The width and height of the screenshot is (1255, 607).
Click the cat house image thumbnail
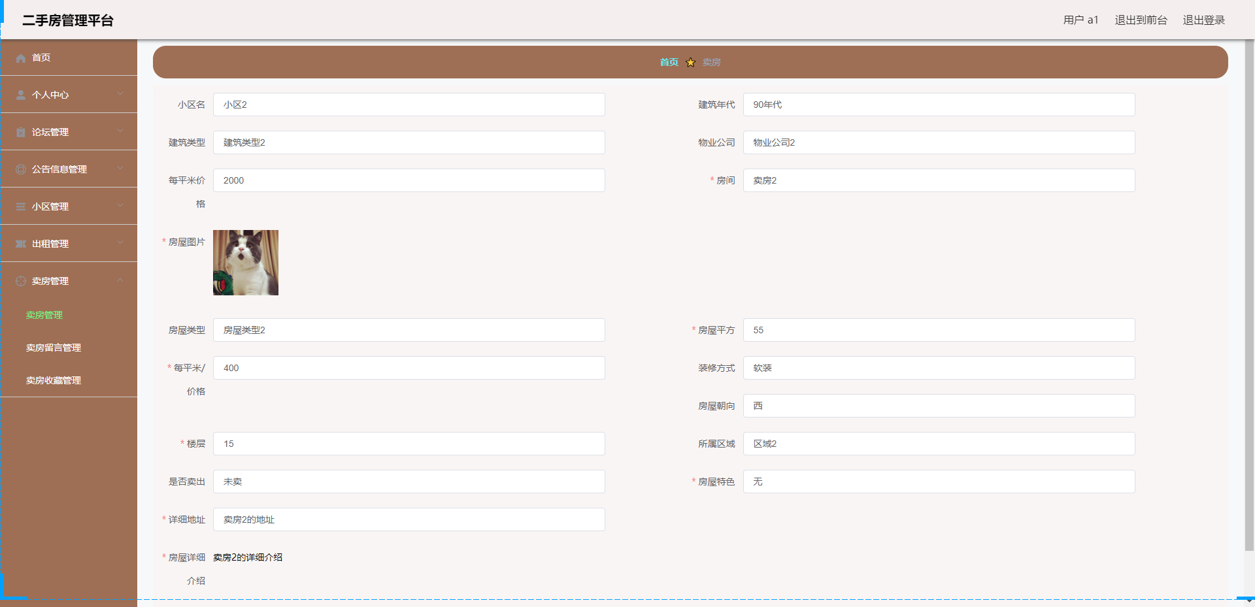point(246,263)
